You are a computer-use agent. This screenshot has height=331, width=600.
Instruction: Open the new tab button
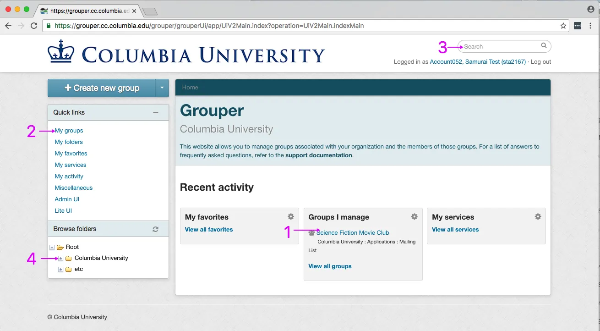tap(150, 11)
